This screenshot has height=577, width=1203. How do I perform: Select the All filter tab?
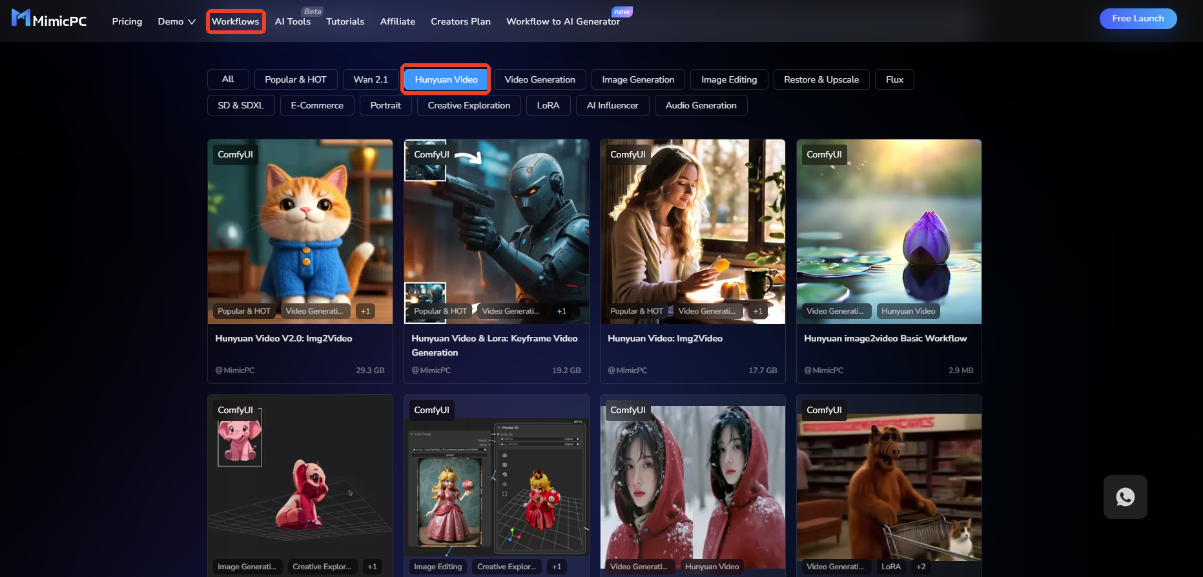tap(228, 79)
